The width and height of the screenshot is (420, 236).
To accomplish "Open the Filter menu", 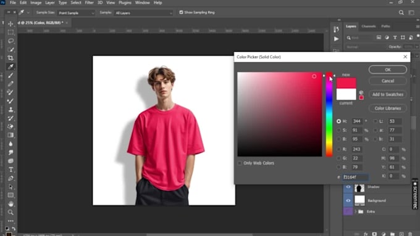I will pos(89,2).
